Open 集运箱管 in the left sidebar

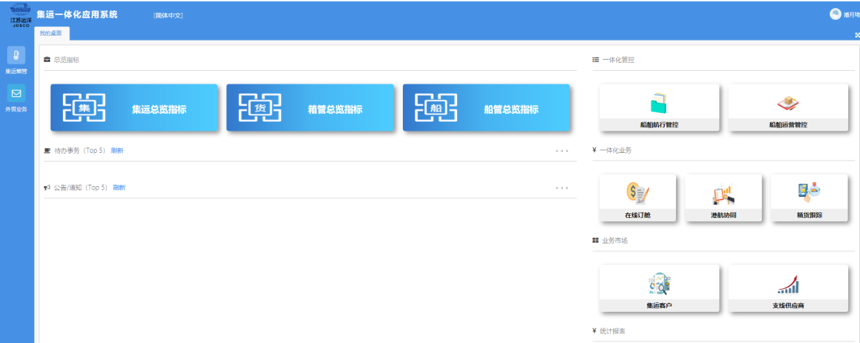(x=17, y=60)
